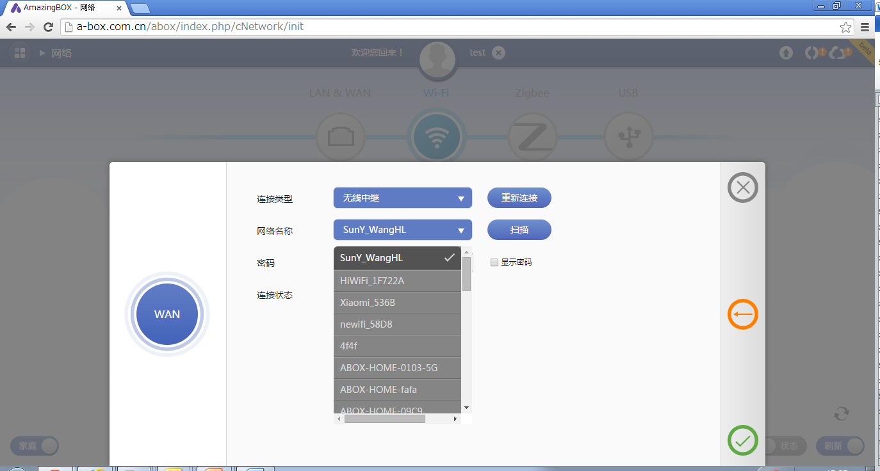Open the 网络名称 dropdown showing SunY_WangHL
The height and width of the screenshot is (471, 880).
point(402,230)
